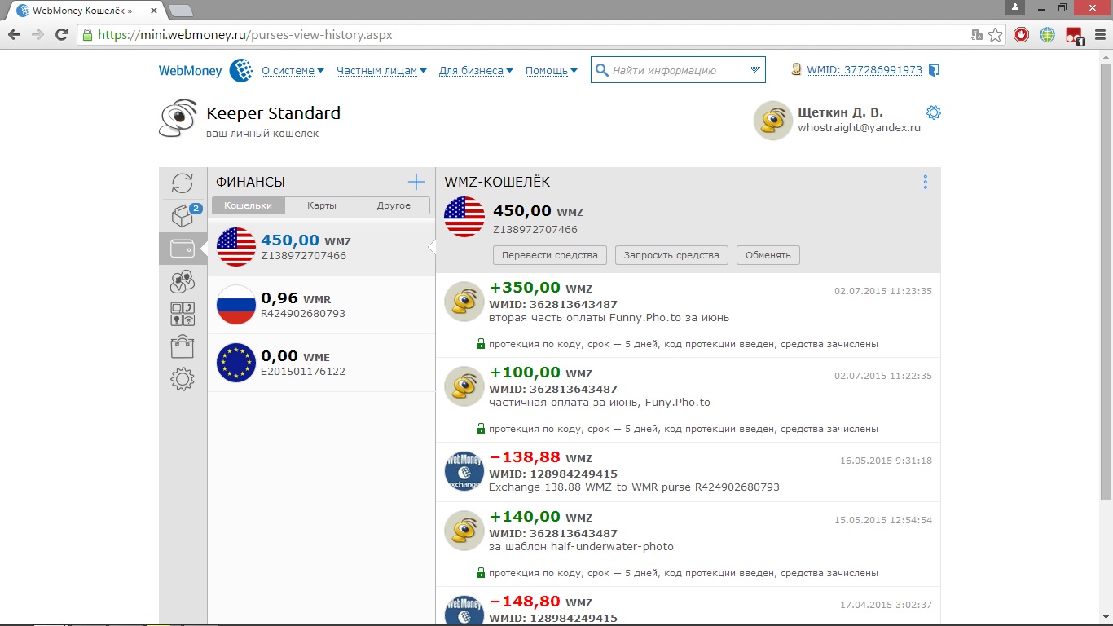Select the 0,00 WME wallet in the list
The height and width of the screenshot is (626, 1113).
point(321,363)
